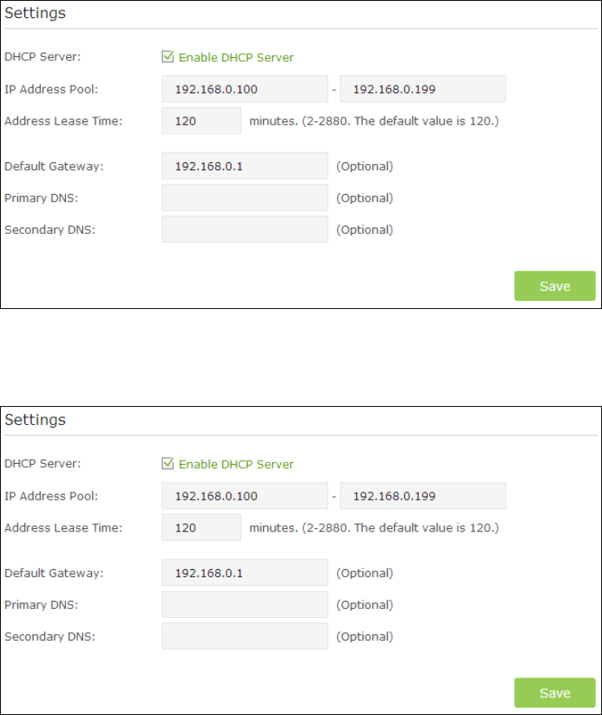Select Address Lease Time field in bottom panel

point(201,527)
